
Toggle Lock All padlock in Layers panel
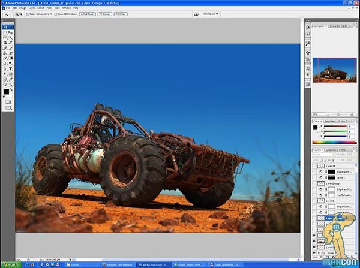tap(333, 160)
